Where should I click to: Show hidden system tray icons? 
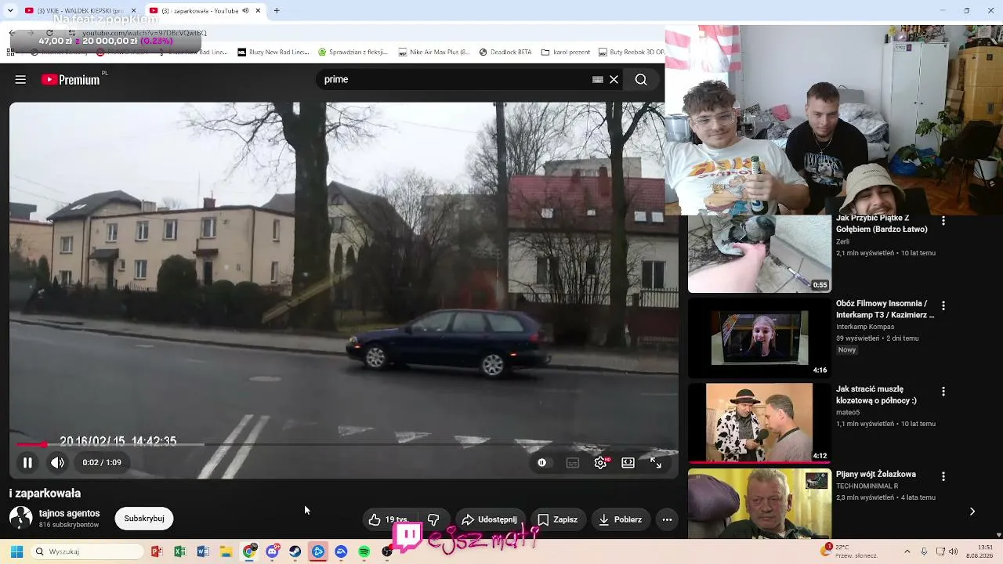(x=907, y=551)
